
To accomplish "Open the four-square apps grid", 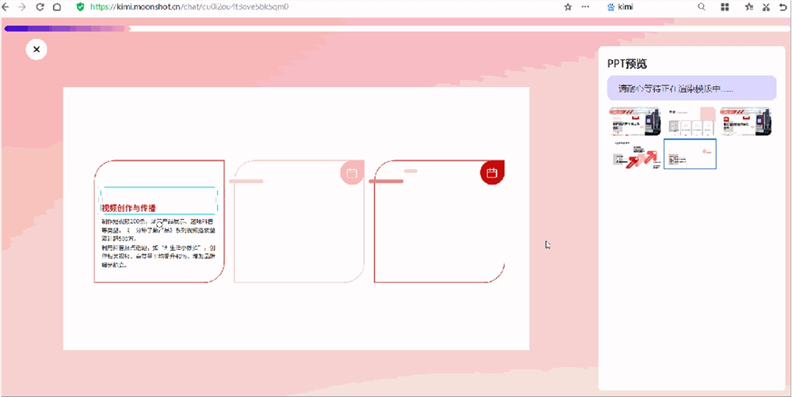I will pyautogui.click(x=725, y=7).
